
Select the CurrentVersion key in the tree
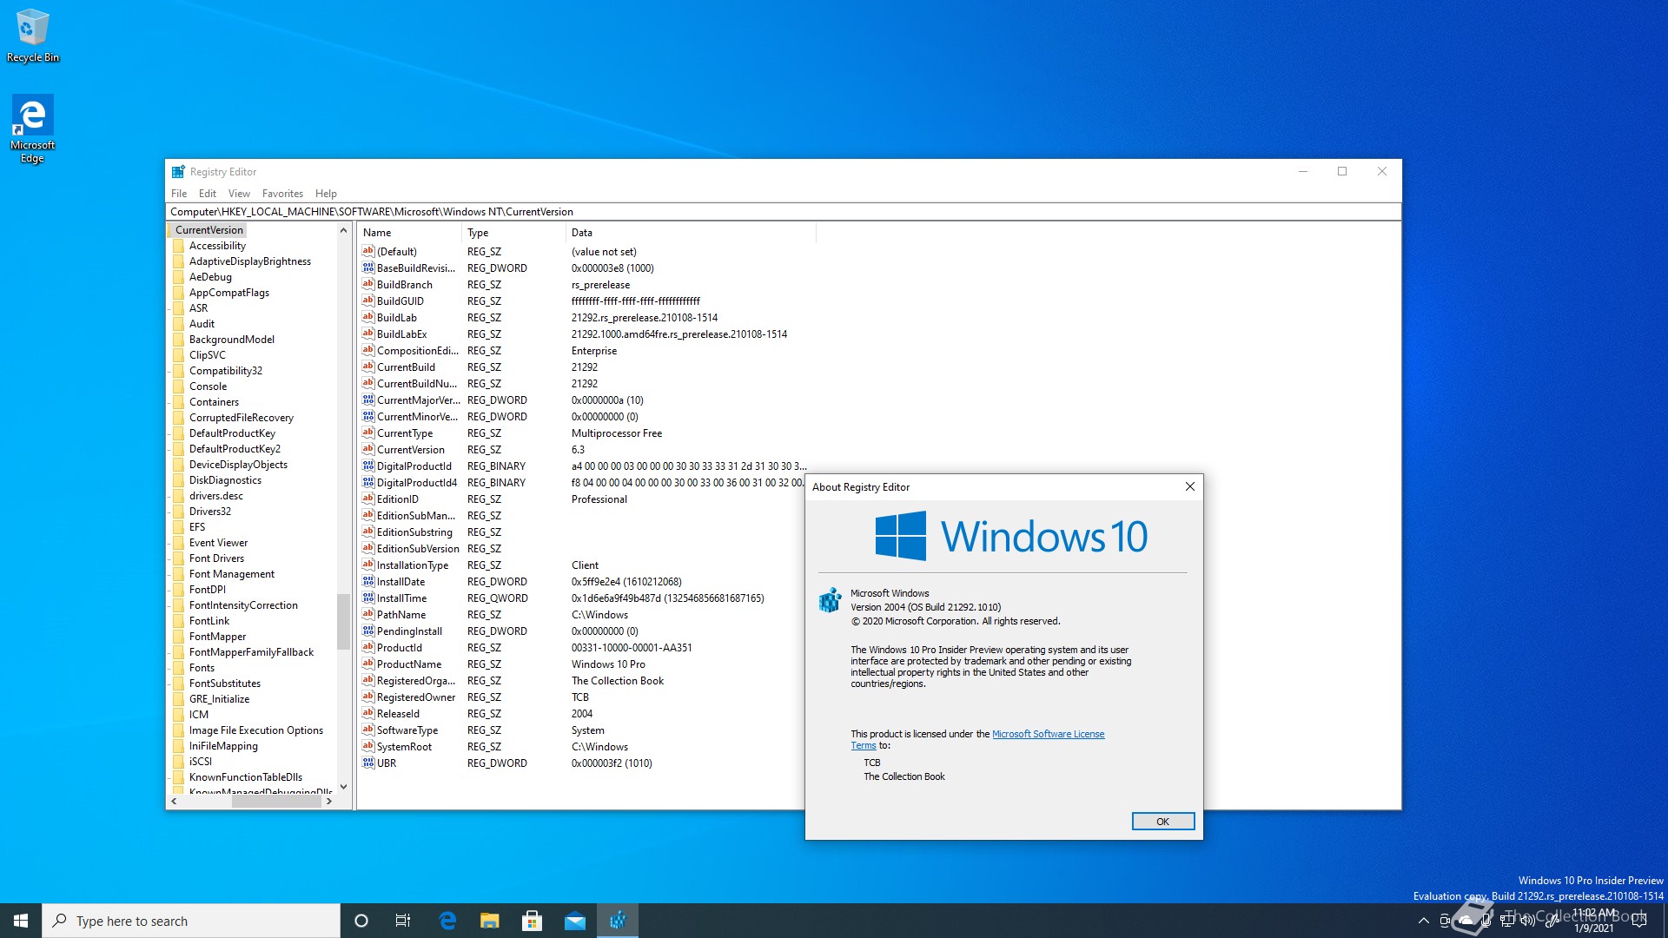tap(208, 230)
